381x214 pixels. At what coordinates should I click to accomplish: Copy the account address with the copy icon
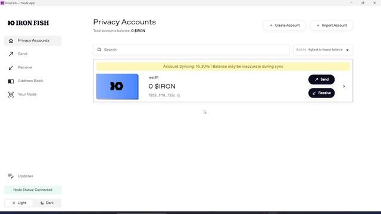179,96
